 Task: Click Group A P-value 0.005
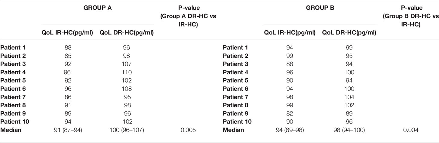click(189, 130)
